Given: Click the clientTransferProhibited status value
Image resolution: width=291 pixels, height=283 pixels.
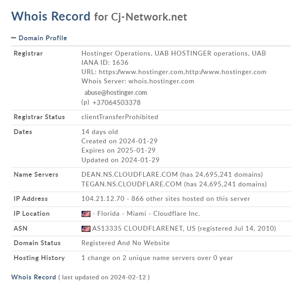Looking at the screenshot, I should [120, 117].
